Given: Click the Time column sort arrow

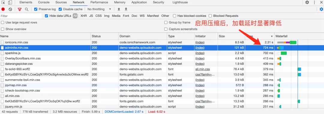Looking at the screenshot, I should coord(272,36).
